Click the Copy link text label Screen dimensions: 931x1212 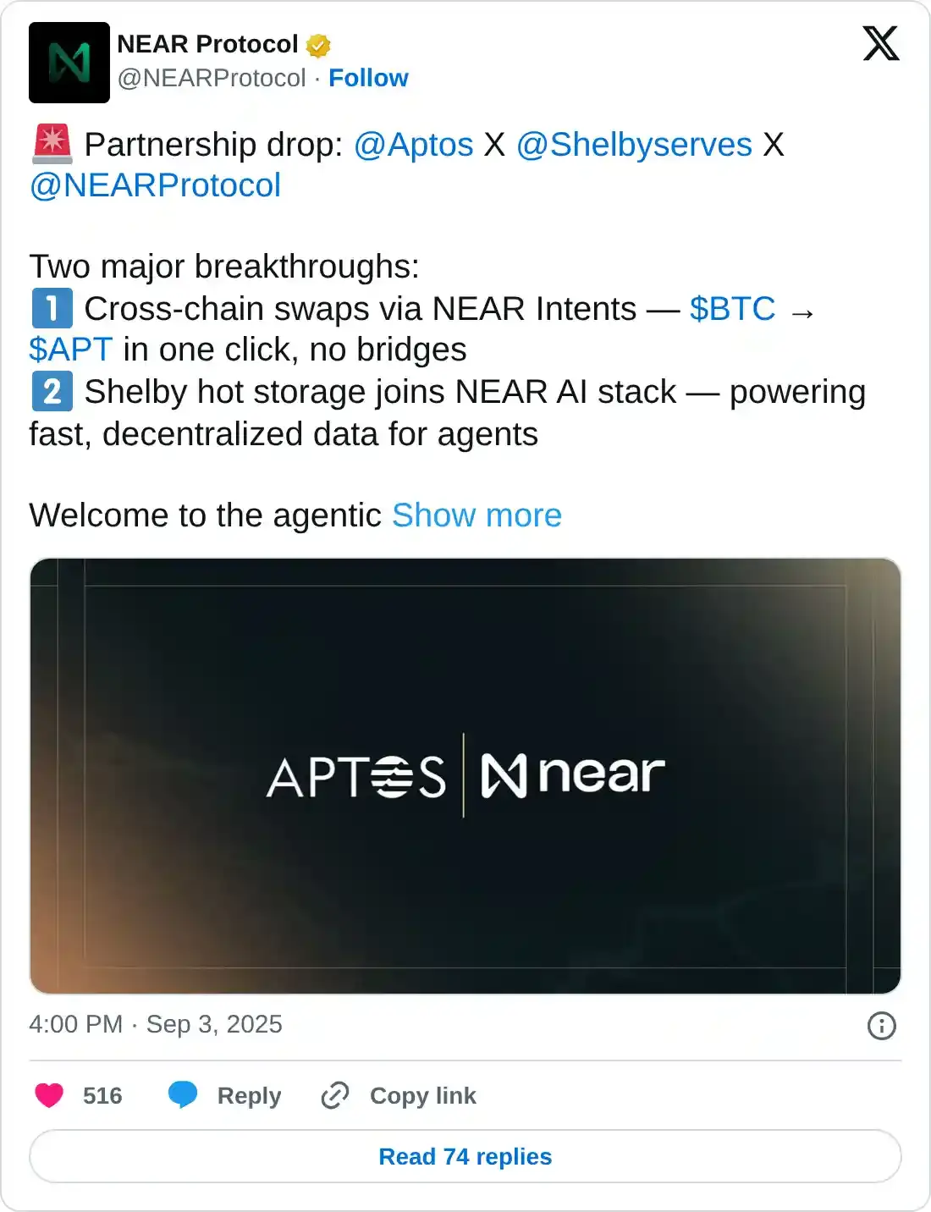click(422, 1095)
